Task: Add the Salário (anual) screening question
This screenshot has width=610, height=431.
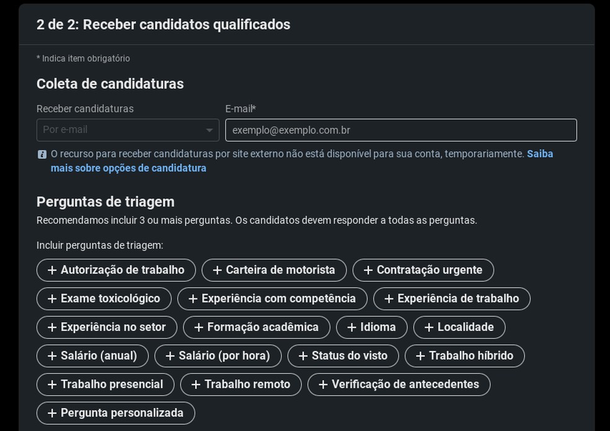Action: point(92,355)
